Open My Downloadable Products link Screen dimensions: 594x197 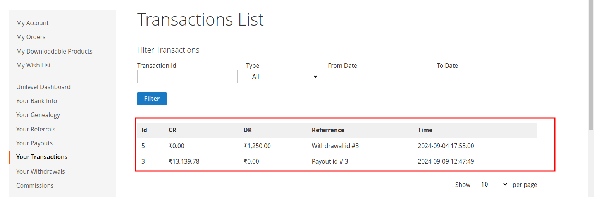54,51
